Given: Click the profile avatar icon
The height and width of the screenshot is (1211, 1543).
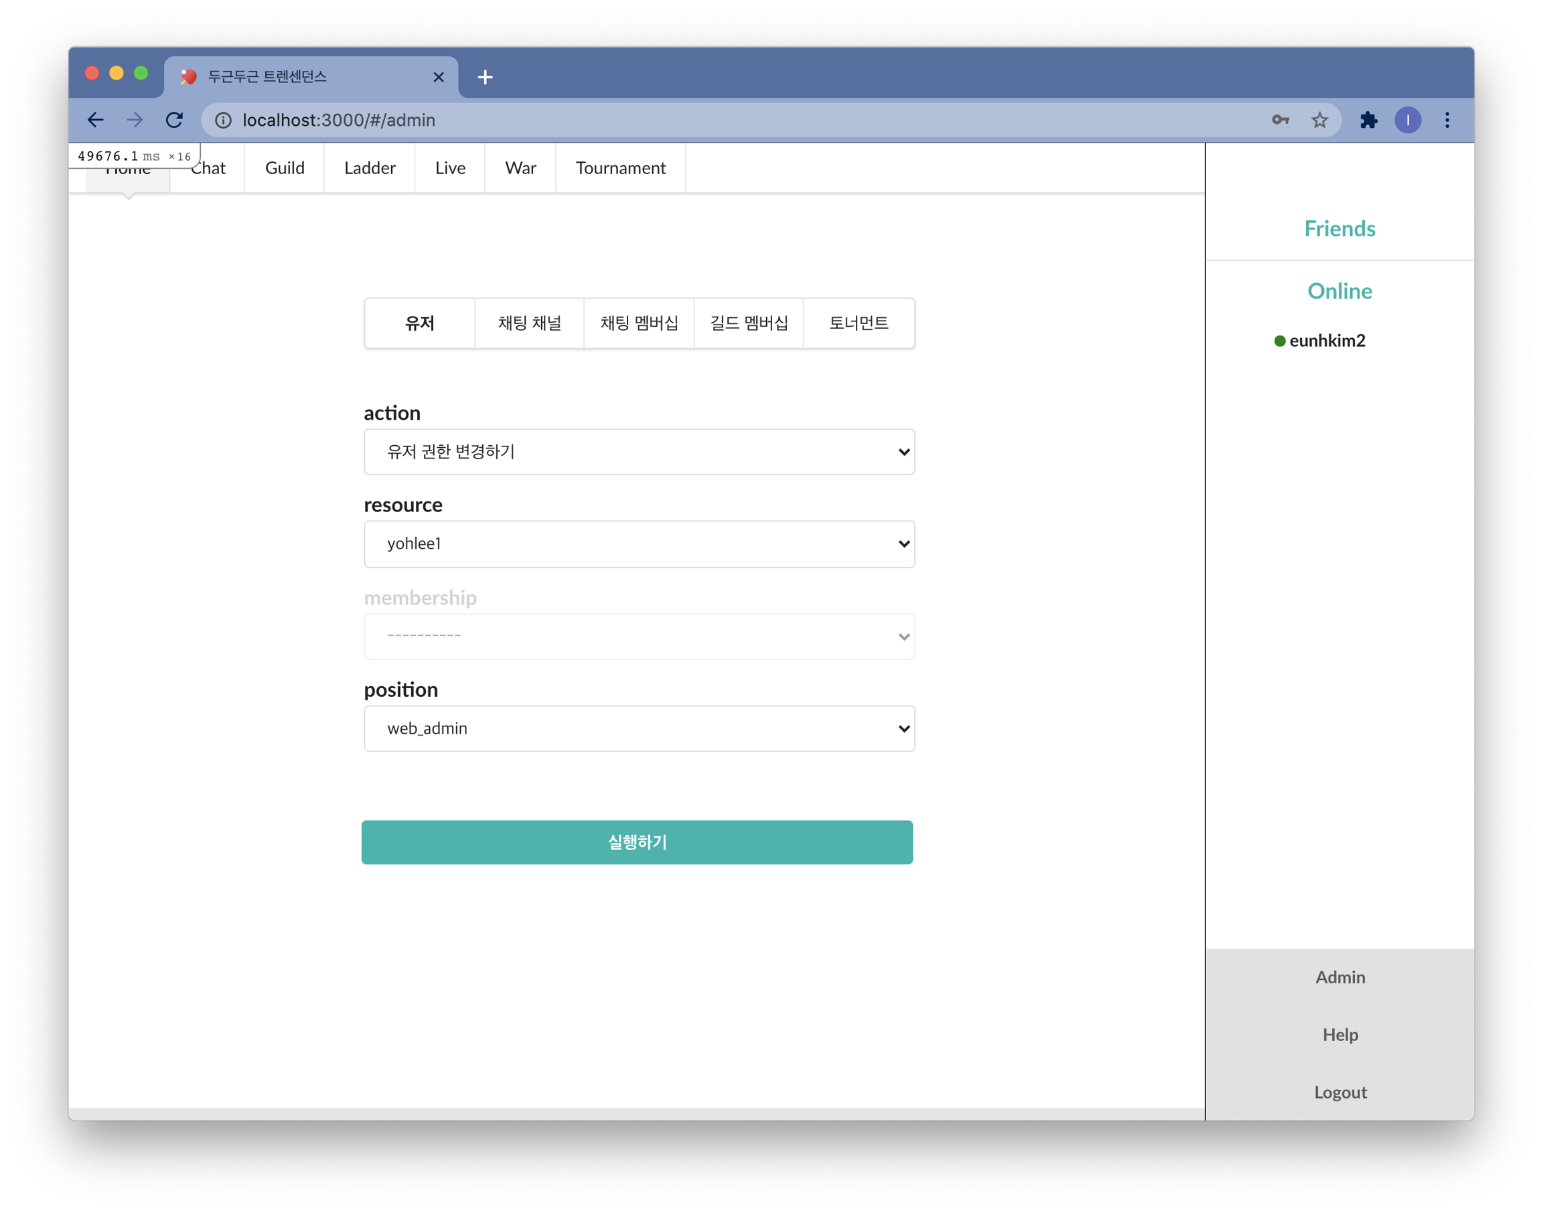Looking at the screenshot, I should (1408, 120).
